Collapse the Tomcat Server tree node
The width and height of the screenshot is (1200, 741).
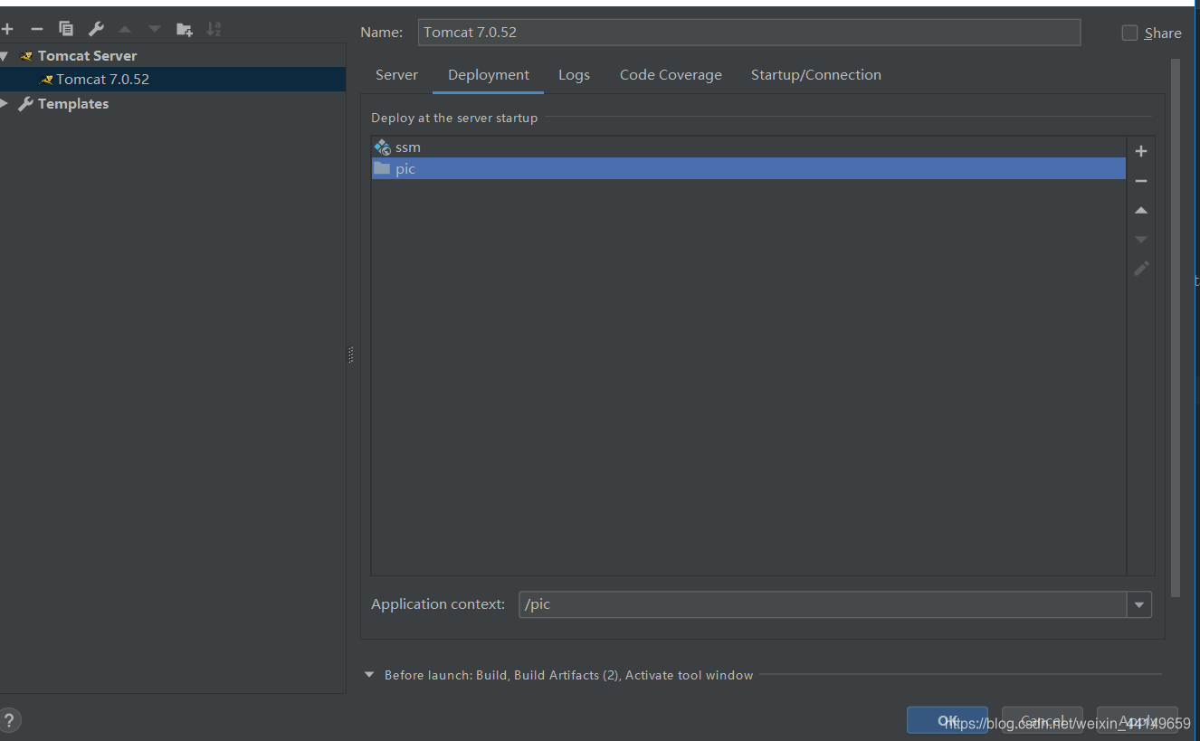pos(4,56)
